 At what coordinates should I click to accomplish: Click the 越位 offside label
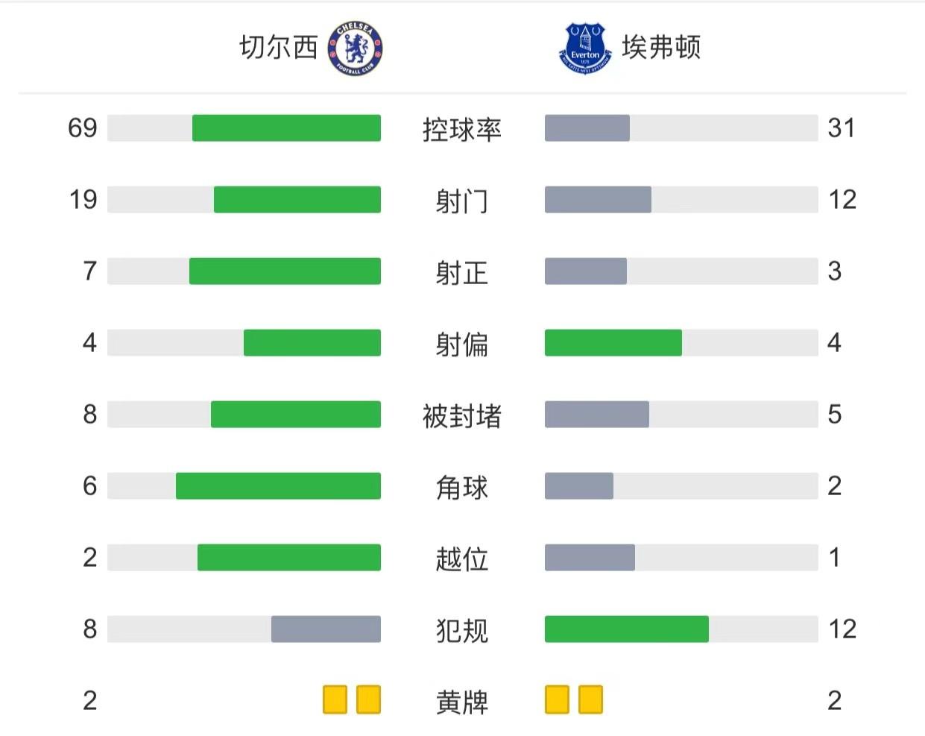point(462,559)
